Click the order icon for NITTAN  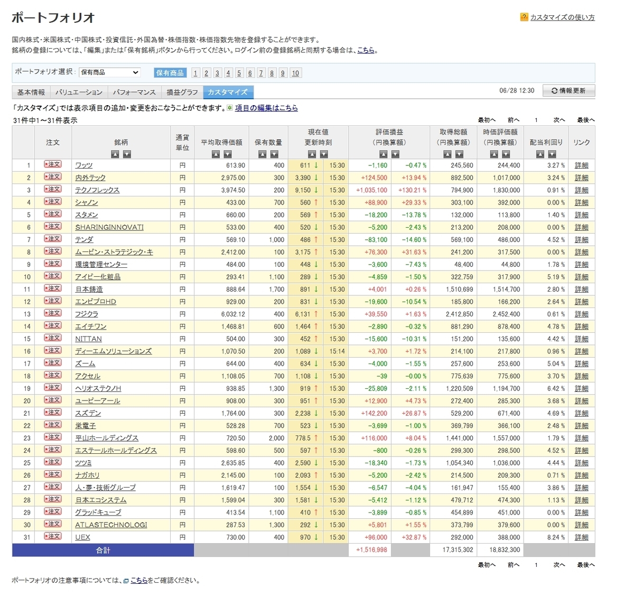tap(53, 339)
